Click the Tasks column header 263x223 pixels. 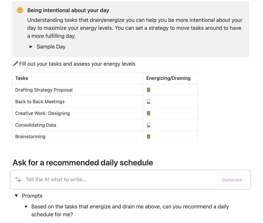click(x=22, y=78)
